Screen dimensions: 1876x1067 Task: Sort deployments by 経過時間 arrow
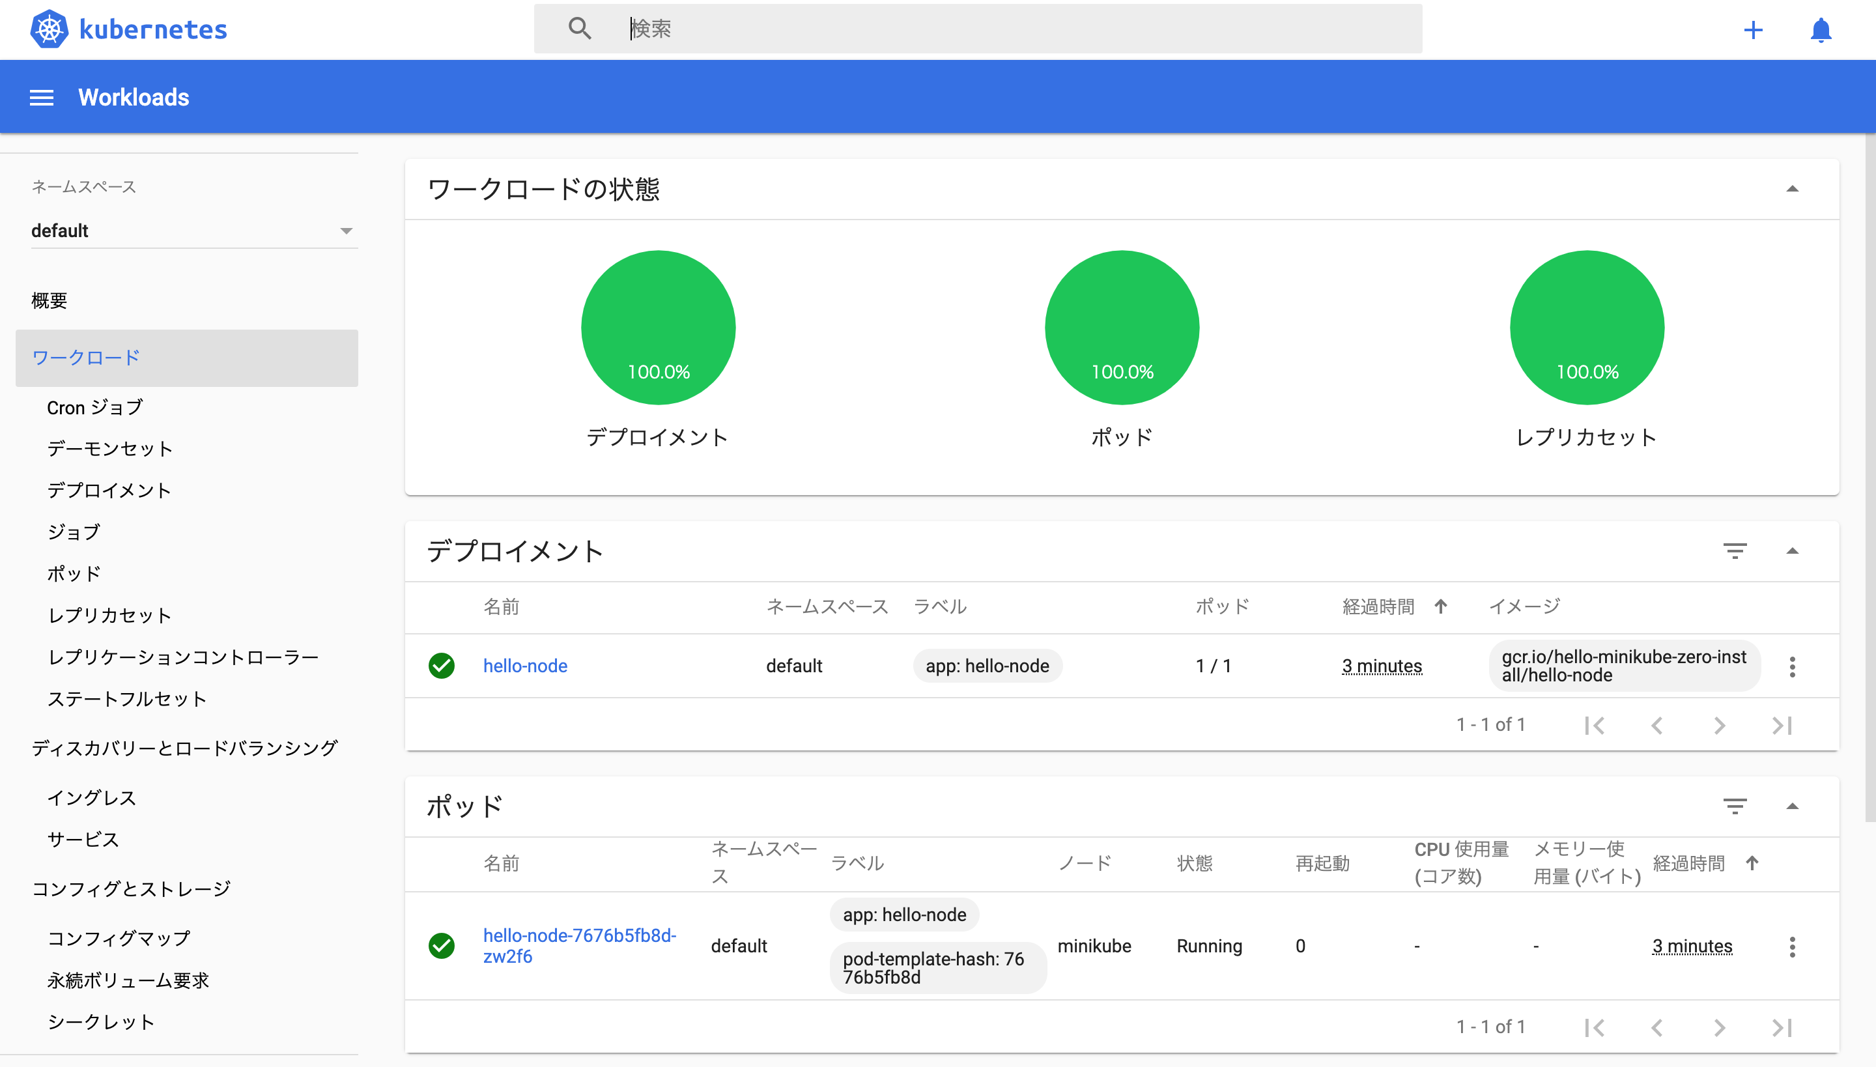pyautogui.click(x=1441, y=606)
